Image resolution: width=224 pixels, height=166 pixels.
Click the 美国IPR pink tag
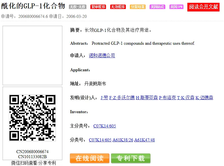coord(176,7)
